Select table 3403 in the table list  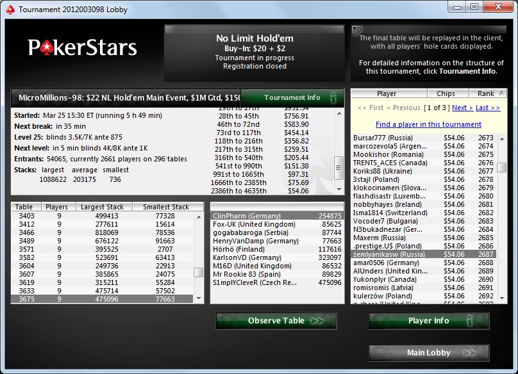(x=102, y=216)
